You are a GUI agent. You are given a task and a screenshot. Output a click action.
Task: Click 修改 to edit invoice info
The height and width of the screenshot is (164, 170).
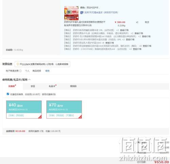coord(47,71)
